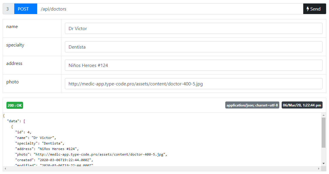
Task: Click the /api/doctors endpoint field
Action: (170, 9)
